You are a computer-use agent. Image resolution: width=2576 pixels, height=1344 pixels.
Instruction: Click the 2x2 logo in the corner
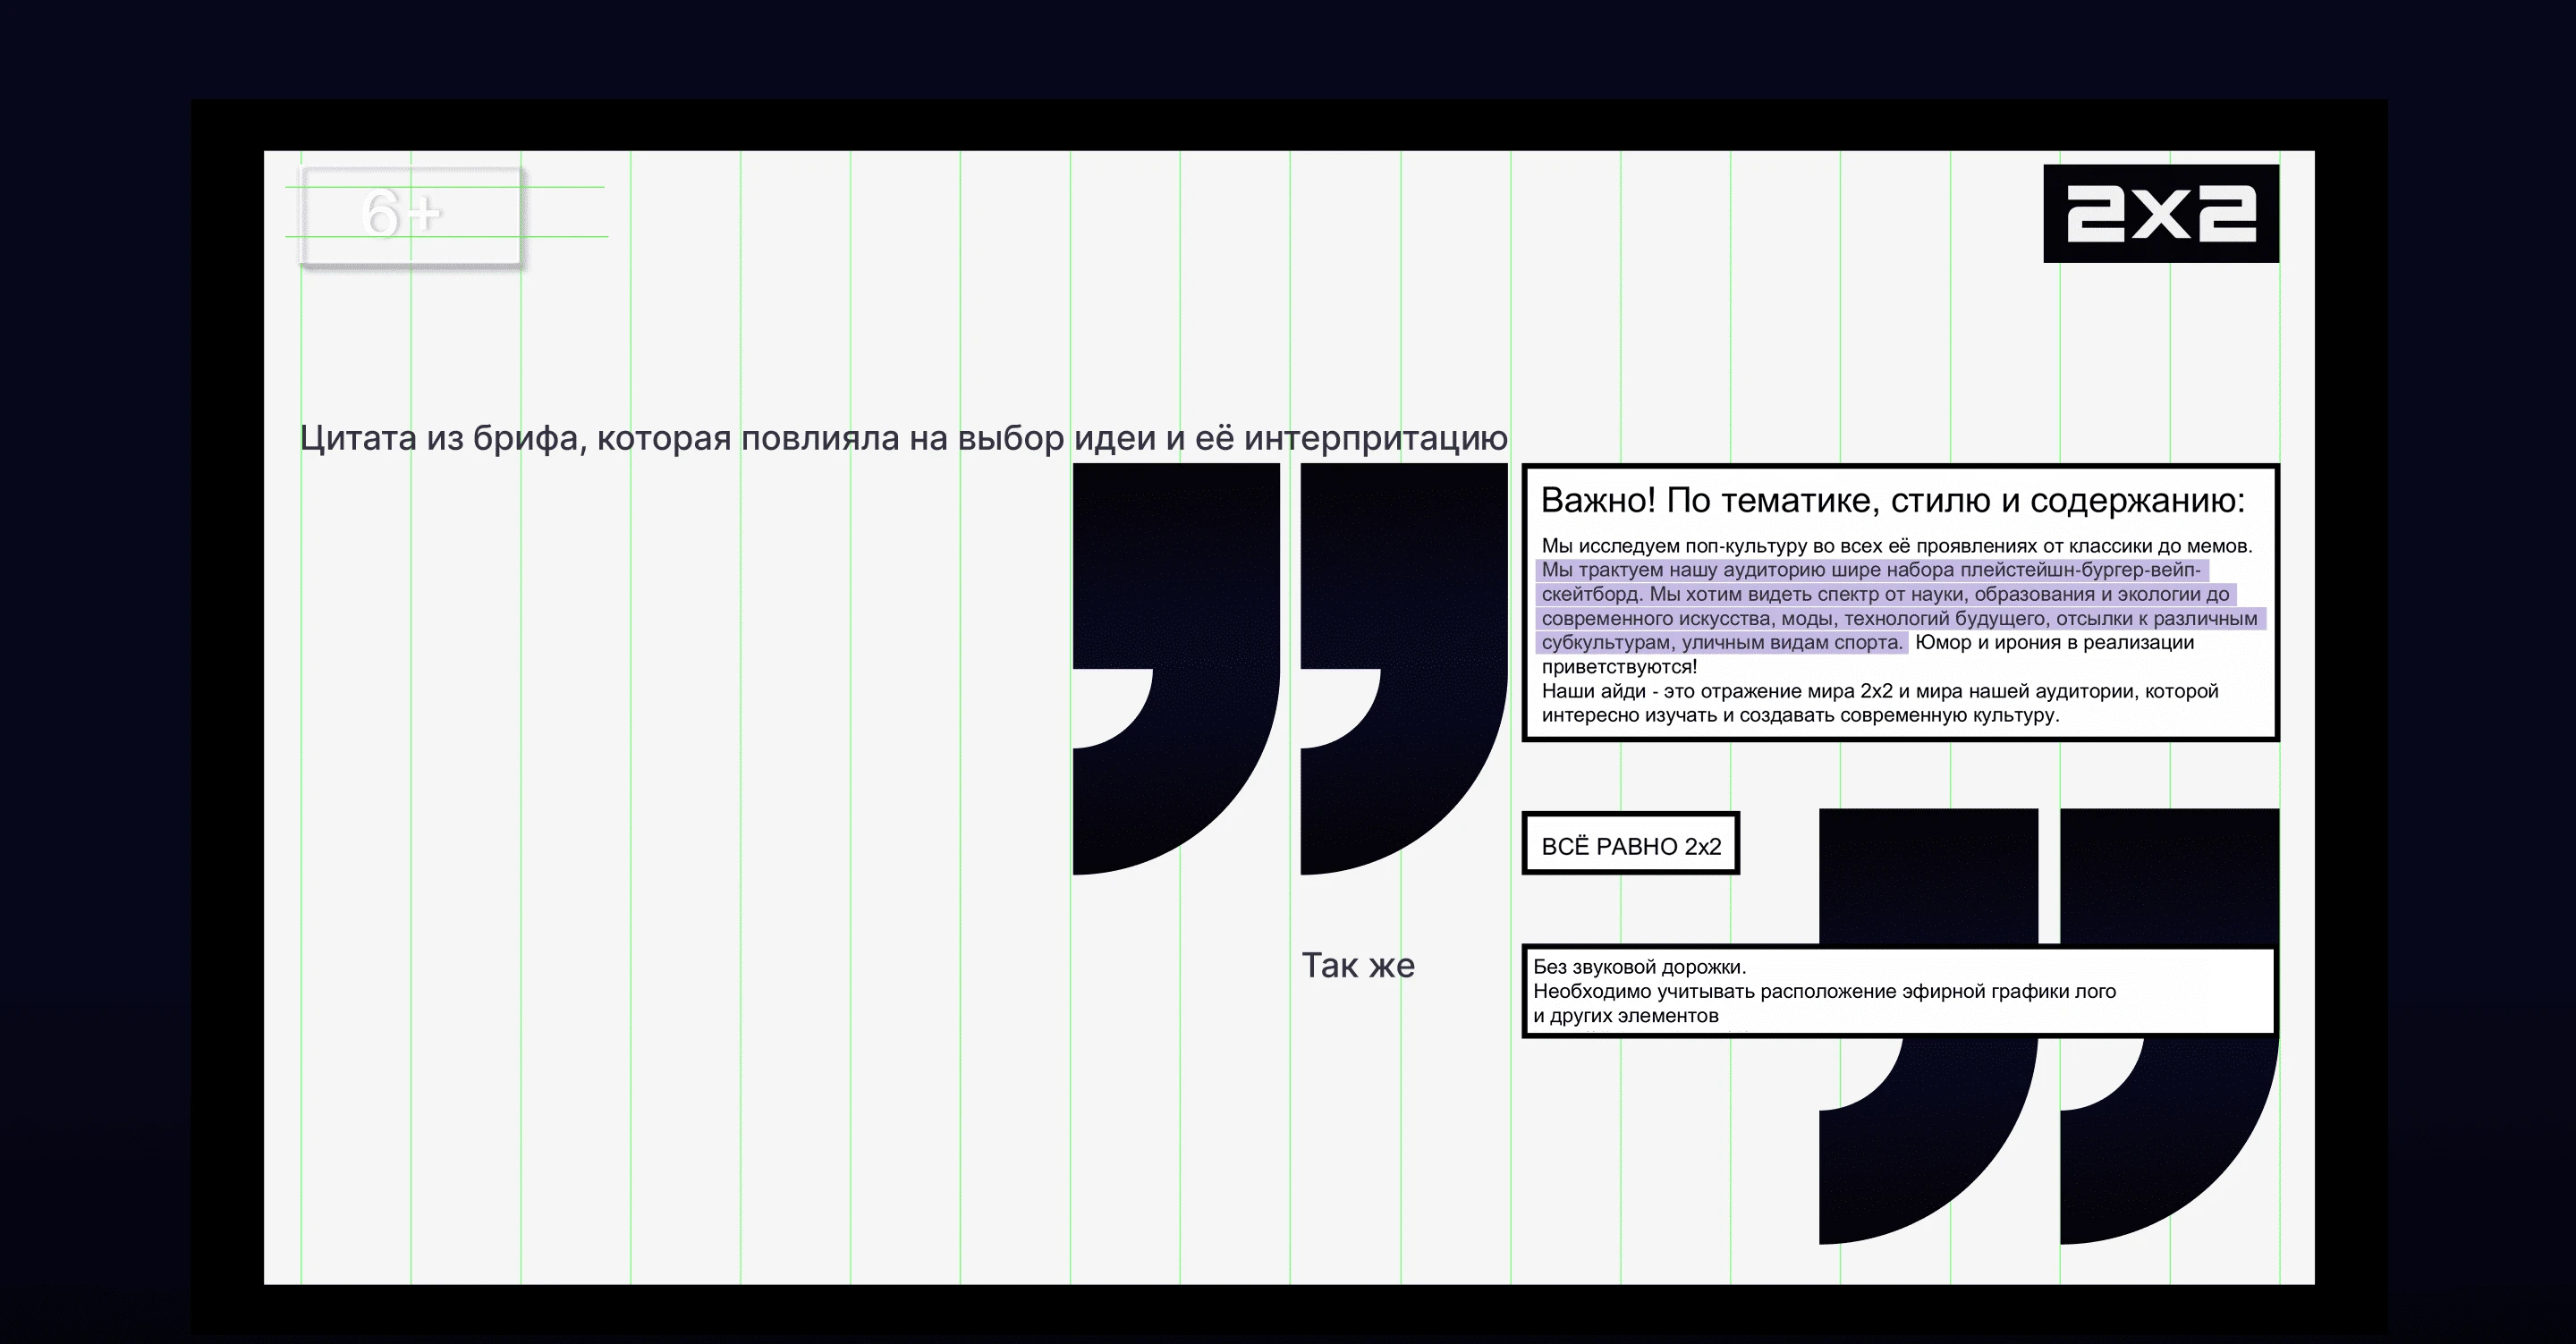tap(2160, 213)
